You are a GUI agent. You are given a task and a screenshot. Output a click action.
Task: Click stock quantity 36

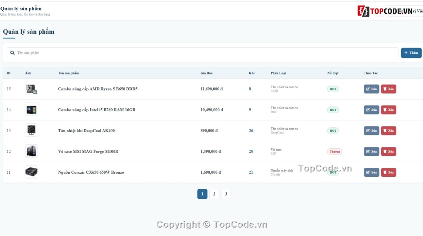click(x=251, y=130)
